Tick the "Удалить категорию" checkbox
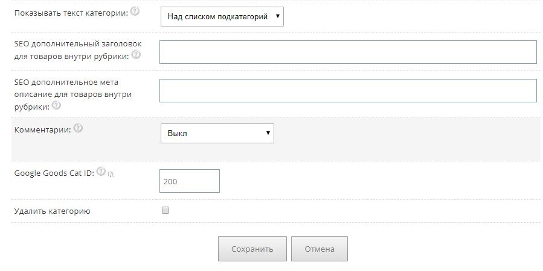543x271 pixels. coord(165,211)
